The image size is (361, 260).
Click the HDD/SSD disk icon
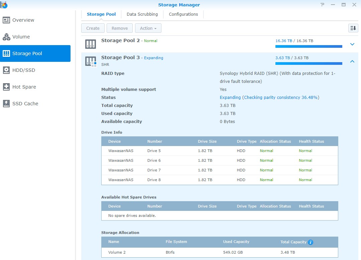point(6,70)
